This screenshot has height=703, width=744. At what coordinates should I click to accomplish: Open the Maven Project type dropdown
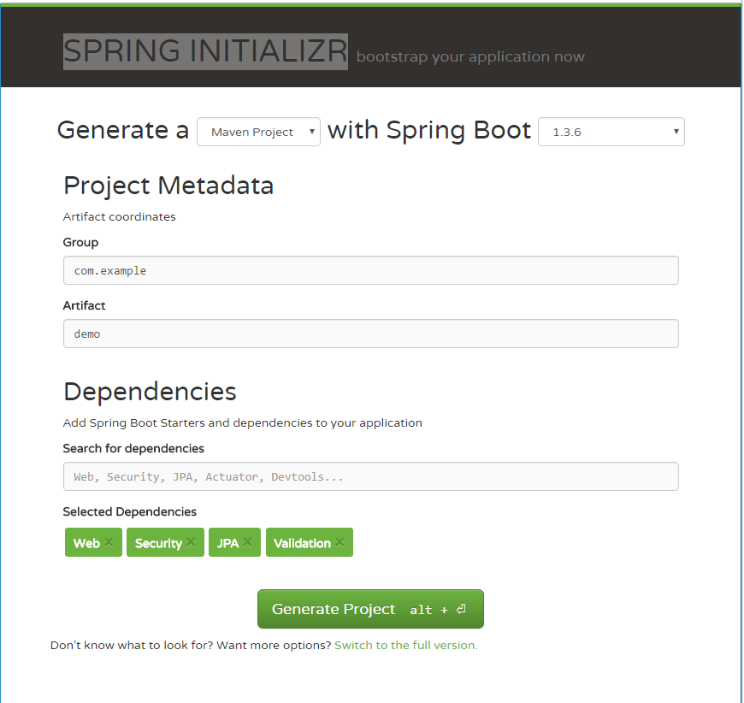(x=258, y=132)
